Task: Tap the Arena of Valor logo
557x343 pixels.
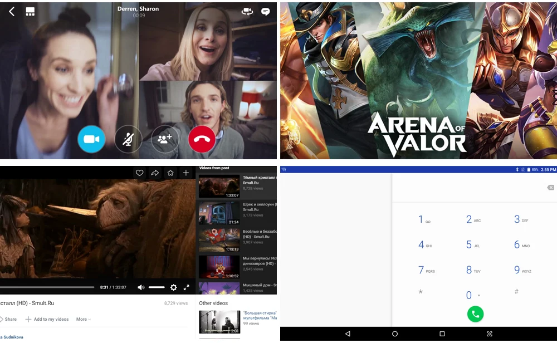Action: tap(417, 135)
